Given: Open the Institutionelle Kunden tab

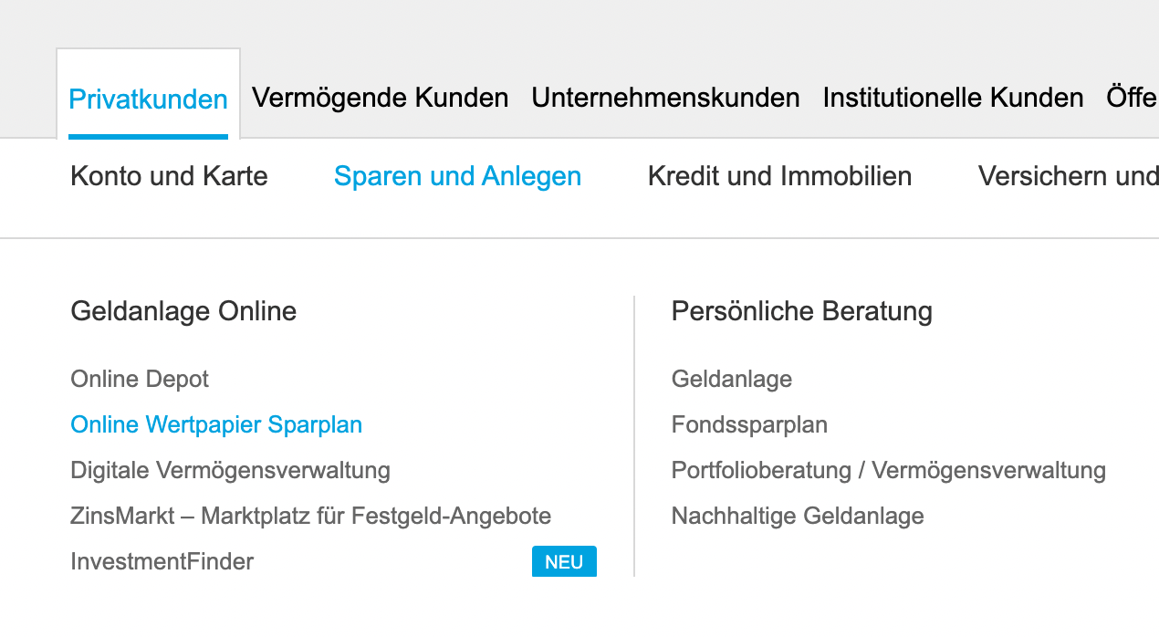Looking at the screenshot, I should (x=951, y=98).
